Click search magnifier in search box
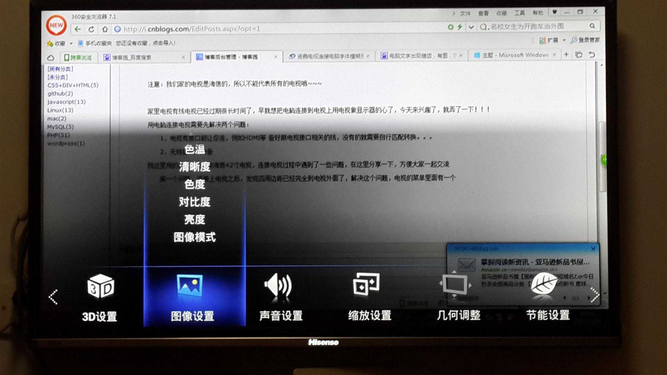This screenshot has width=667, height=375. coord(592,26)
